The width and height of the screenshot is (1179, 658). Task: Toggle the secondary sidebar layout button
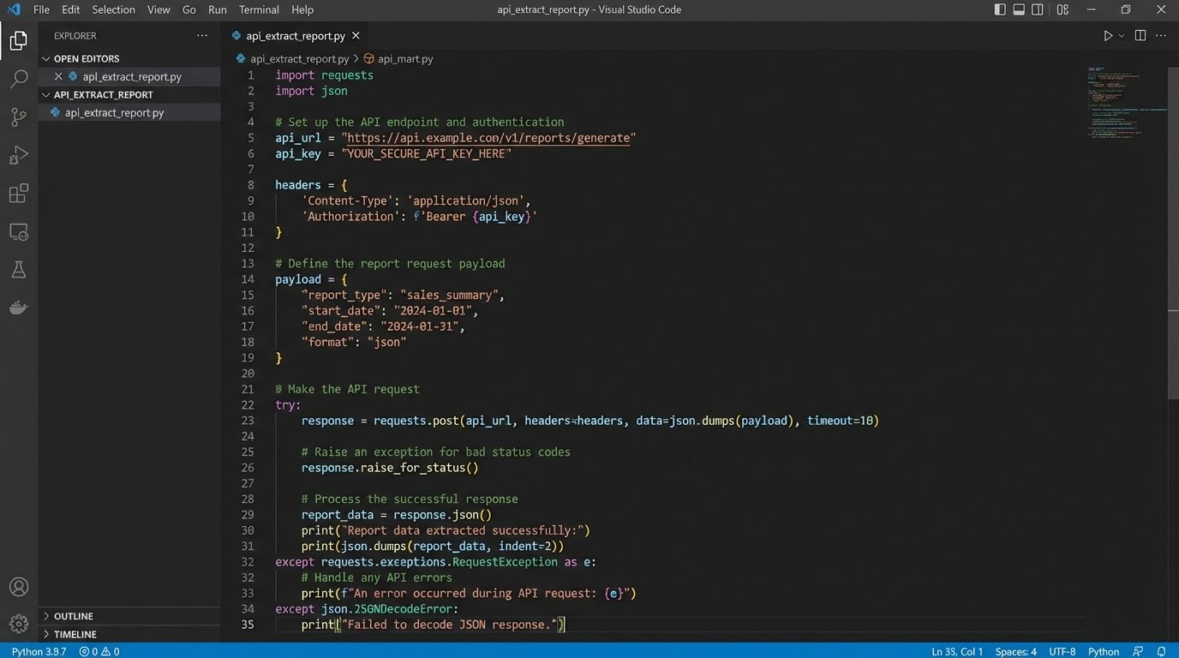tap(1038, 9)
